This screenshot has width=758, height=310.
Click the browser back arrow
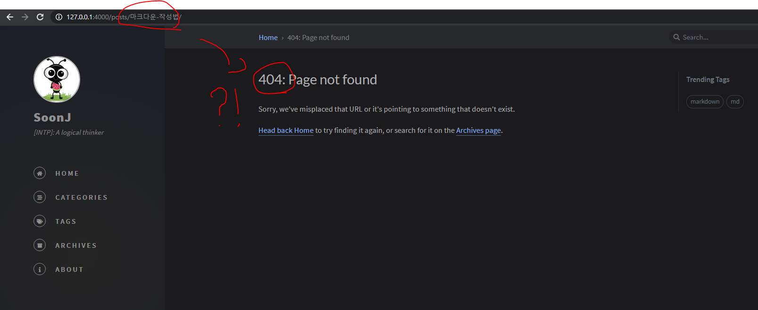(x=10, y=17)
